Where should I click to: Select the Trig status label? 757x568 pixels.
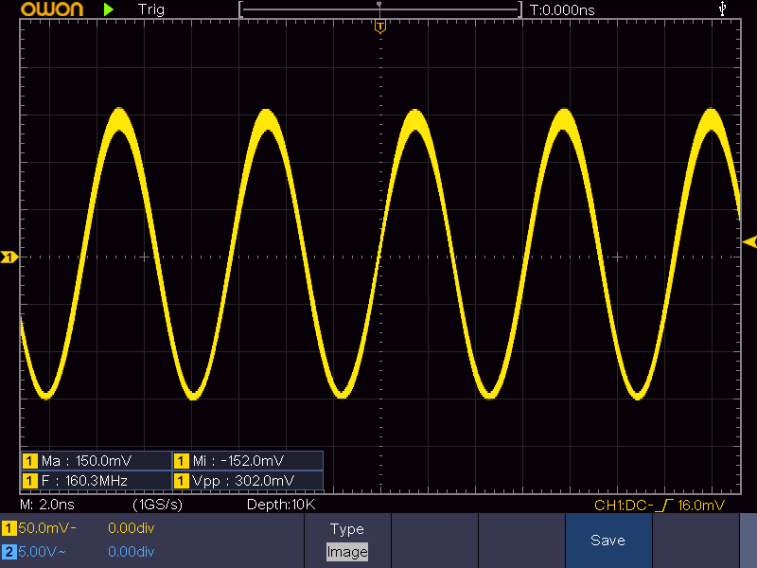click(x=151, y=9)
